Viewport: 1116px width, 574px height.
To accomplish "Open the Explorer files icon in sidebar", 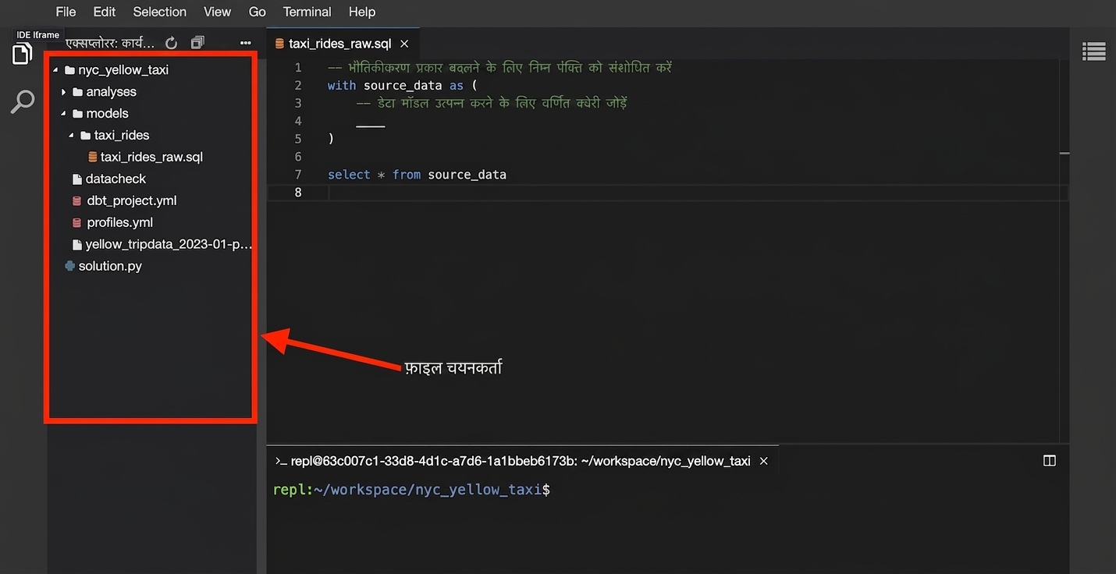I will (x=22, y=53).
